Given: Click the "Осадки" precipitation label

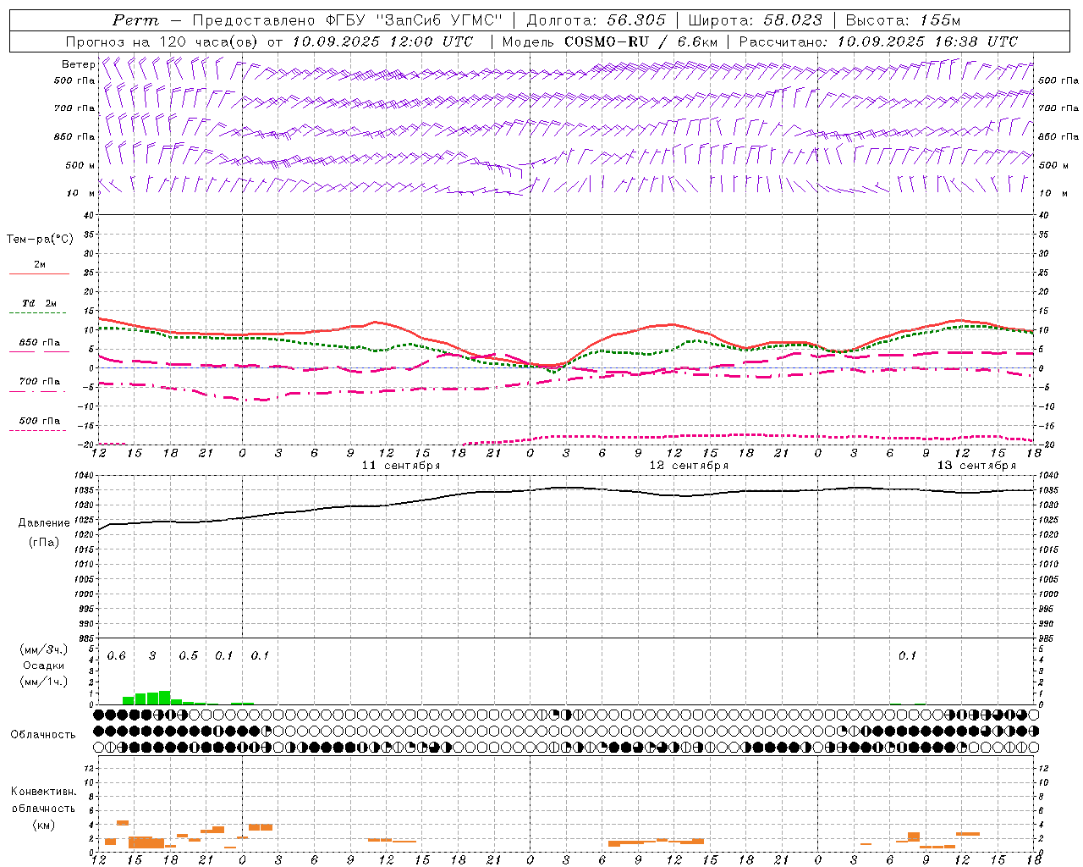Looking at the screenshot, I should point(43,665).
